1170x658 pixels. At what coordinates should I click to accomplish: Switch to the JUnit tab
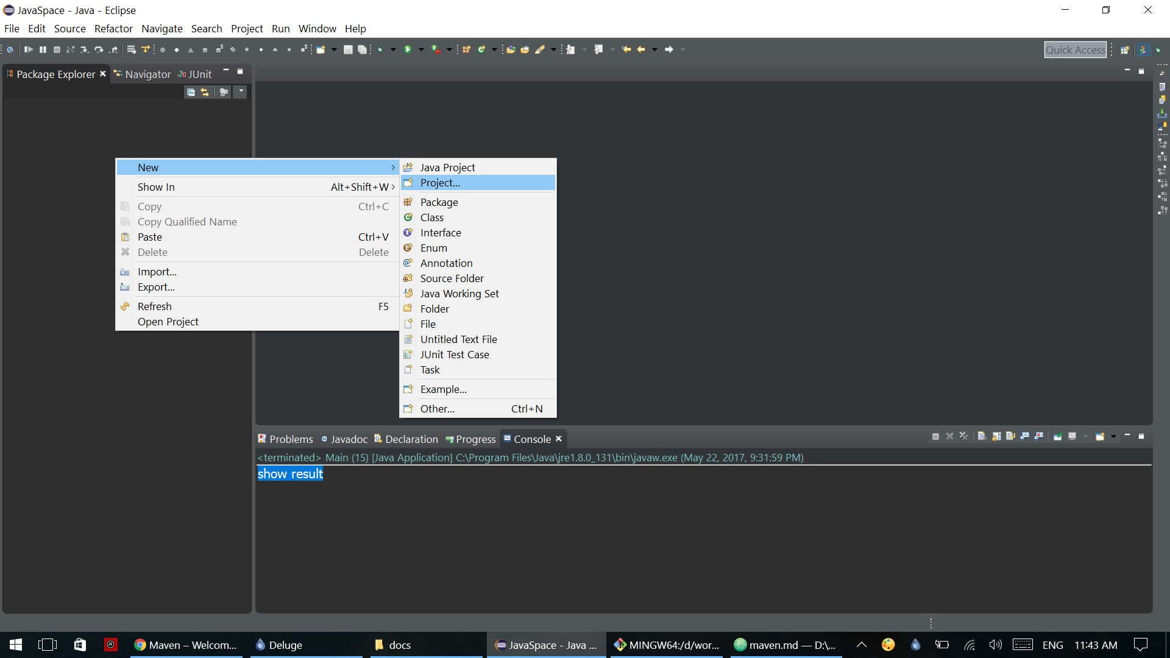(x=195, y=74)
